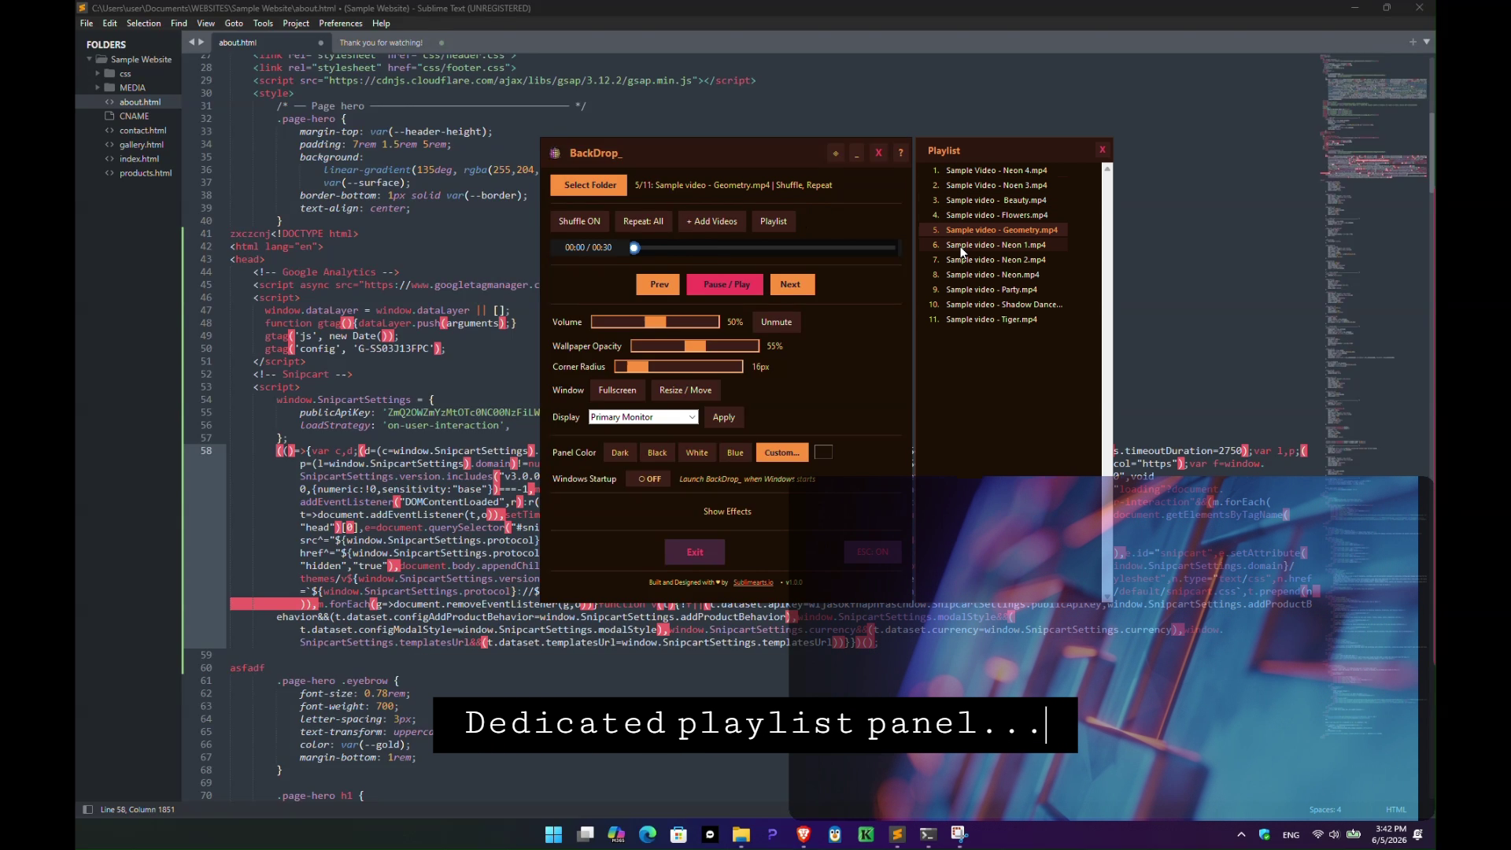Adjust the Wallpaper Opacity slider
Image resolution: width=1511 pixels, height=850 pixels.
click(695, 346)
